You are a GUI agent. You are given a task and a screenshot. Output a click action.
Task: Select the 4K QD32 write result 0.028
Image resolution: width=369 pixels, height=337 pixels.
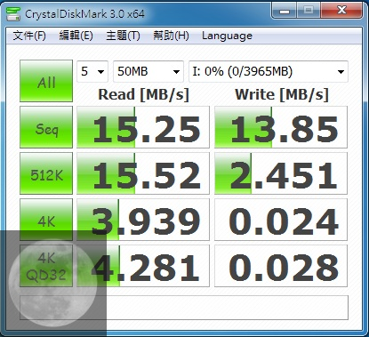click(281, 266)
